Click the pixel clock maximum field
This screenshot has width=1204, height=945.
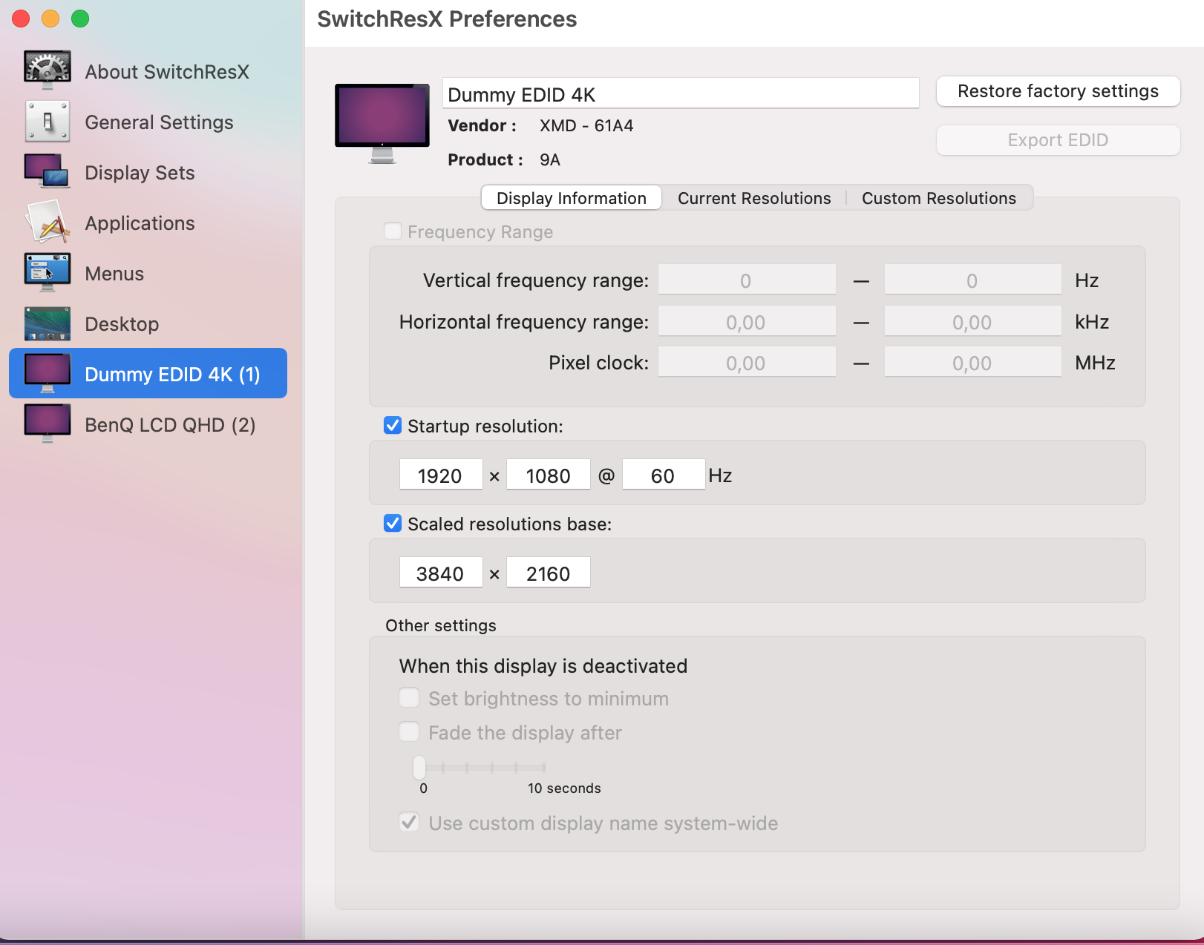(972, 362)
